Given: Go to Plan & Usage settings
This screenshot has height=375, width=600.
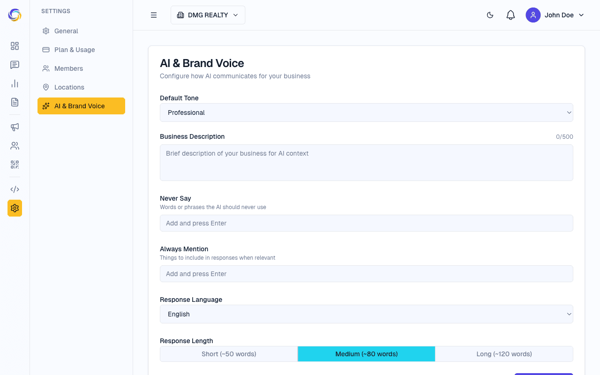Looking at the screenshot, I should (81, 50).
